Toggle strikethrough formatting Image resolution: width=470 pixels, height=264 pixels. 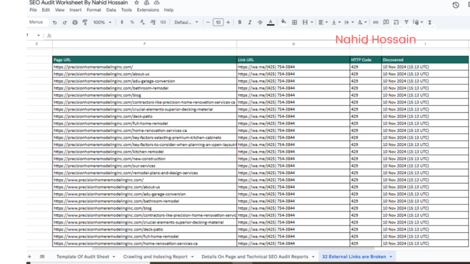tap(260, 22)
